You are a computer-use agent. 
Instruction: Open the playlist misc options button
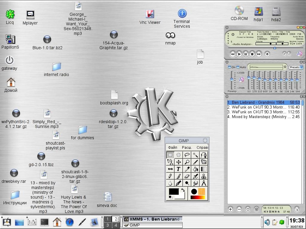point(256,209)
